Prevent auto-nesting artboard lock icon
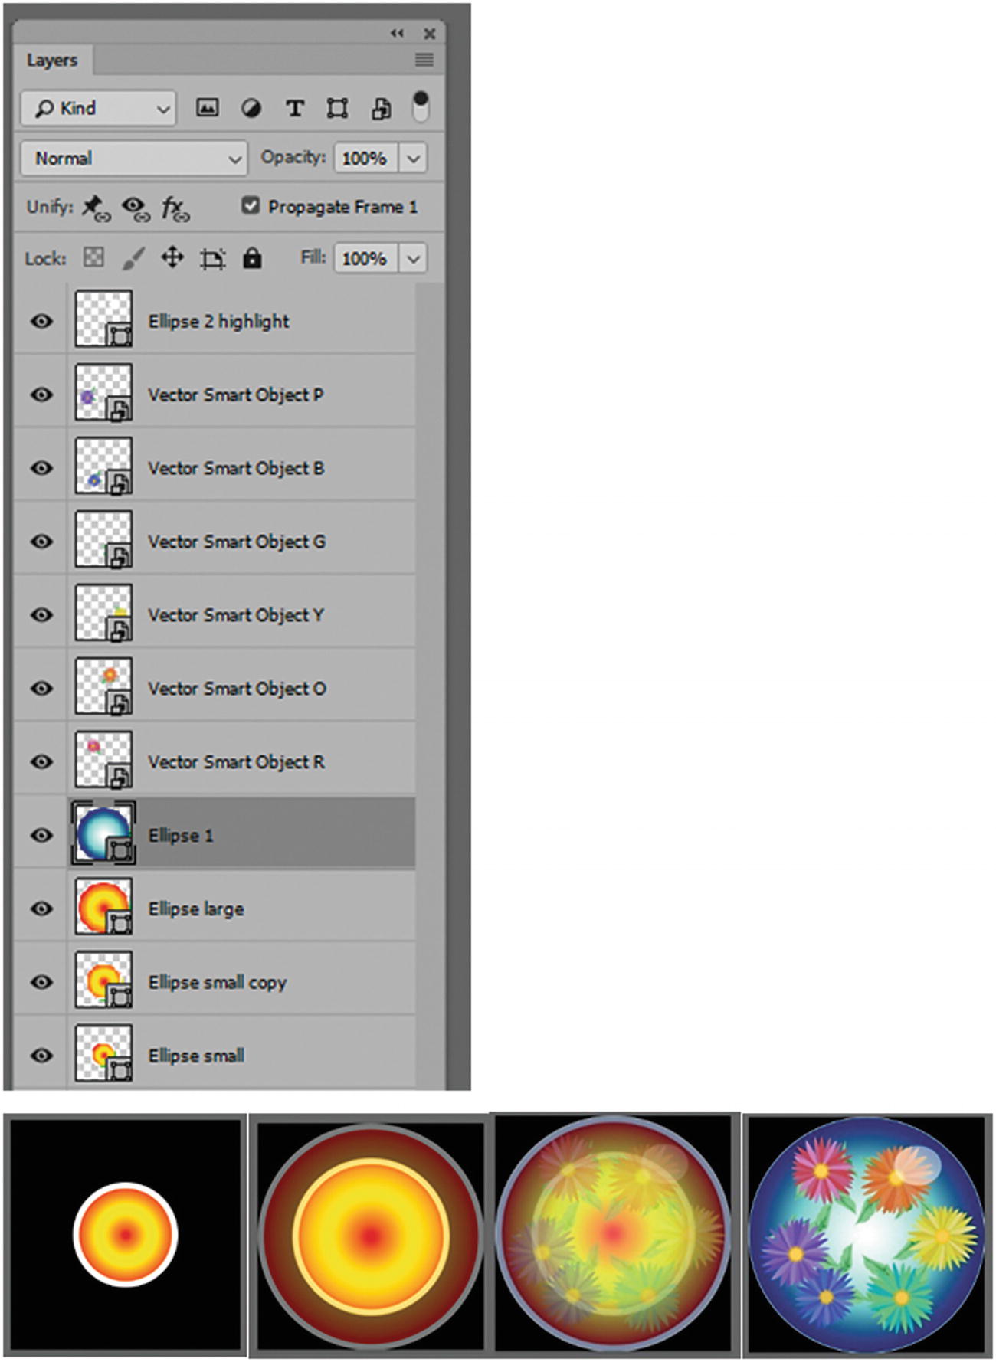 pyautogui.click(x=212, y=259)
